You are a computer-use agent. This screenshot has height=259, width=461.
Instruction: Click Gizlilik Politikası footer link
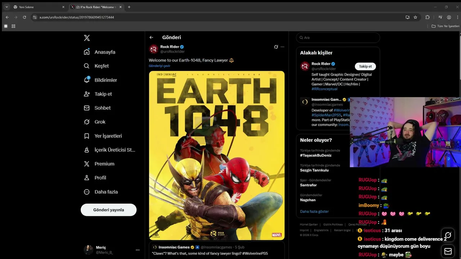(x=333, y=224)
